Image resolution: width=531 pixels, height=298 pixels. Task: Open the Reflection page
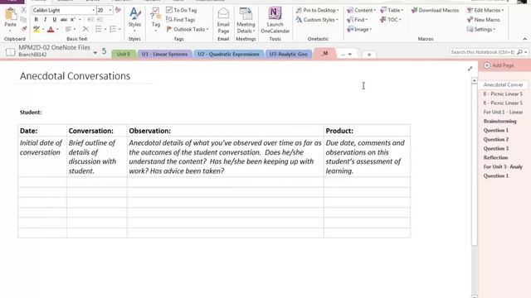coord(495,157)
